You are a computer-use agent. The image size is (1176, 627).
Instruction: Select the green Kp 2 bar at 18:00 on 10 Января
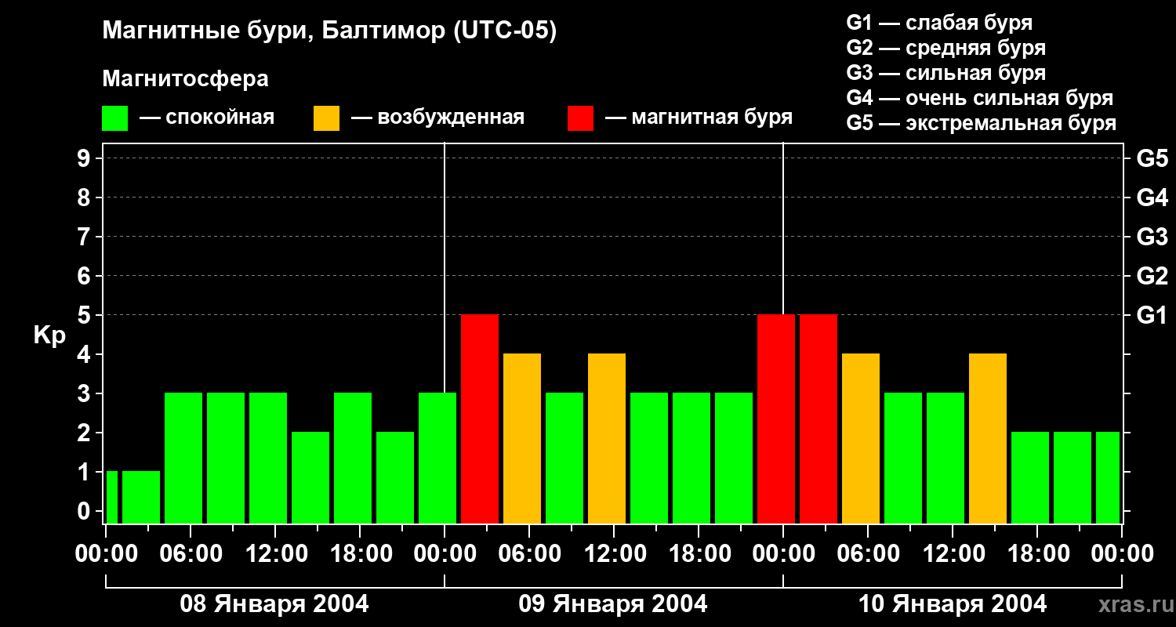pos(1030,478)
